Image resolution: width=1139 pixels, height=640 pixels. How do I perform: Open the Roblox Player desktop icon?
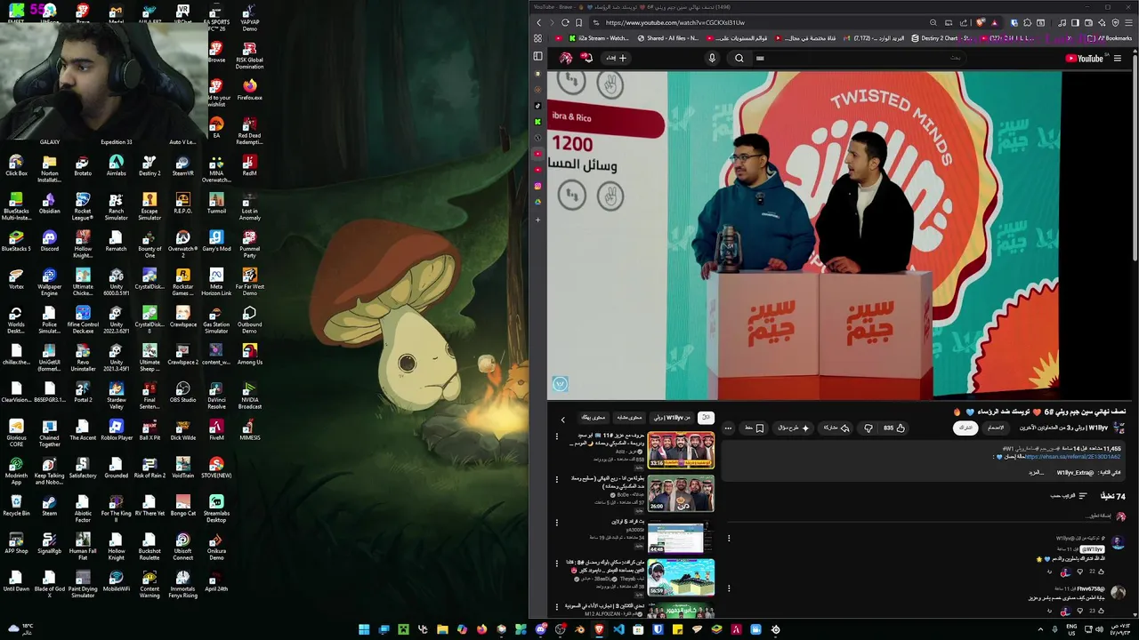pyautogui.click(x=117, y=430)
